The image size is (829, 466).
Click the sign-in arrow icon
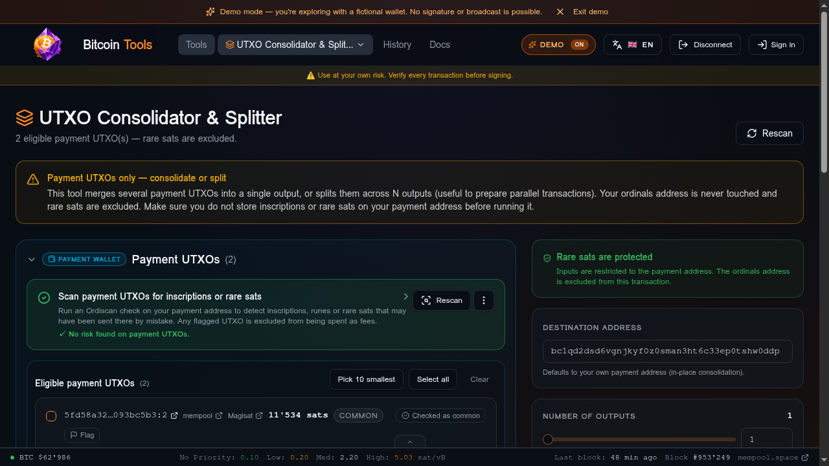coord(762,45)
